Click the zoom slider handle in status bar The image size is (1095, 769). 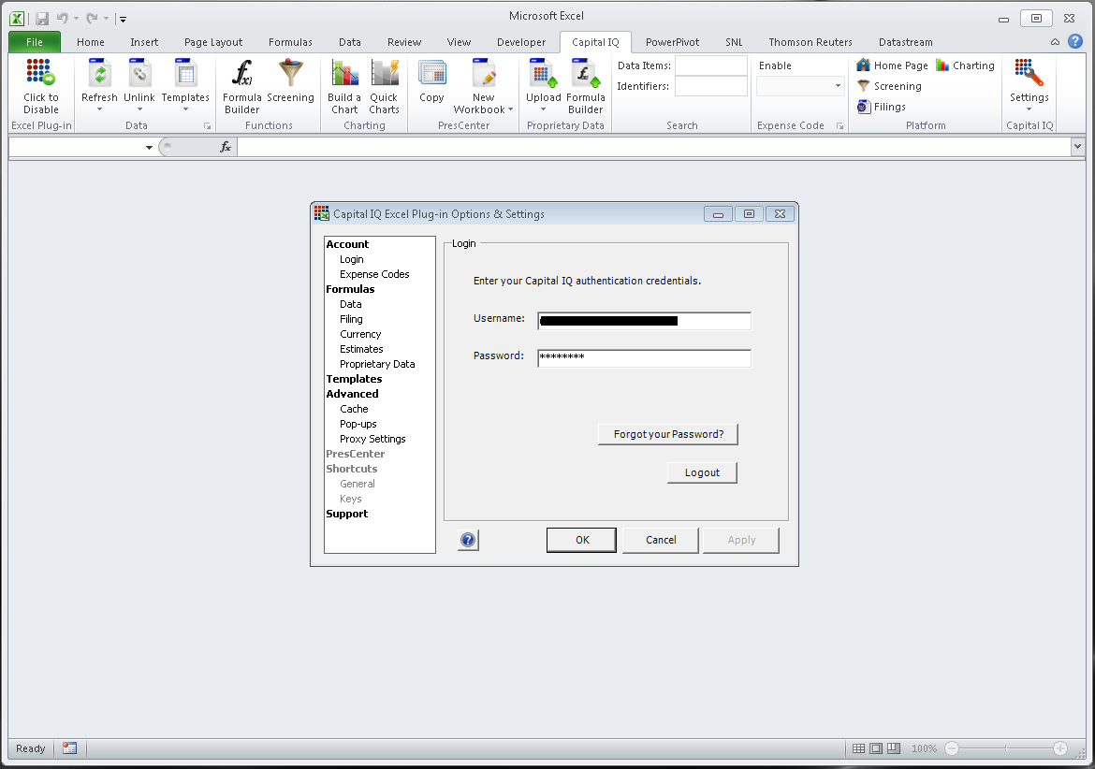(1005, 748)
